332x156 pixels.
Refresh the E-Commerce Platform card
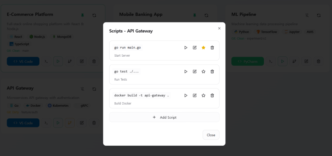(x=94, y=15)
